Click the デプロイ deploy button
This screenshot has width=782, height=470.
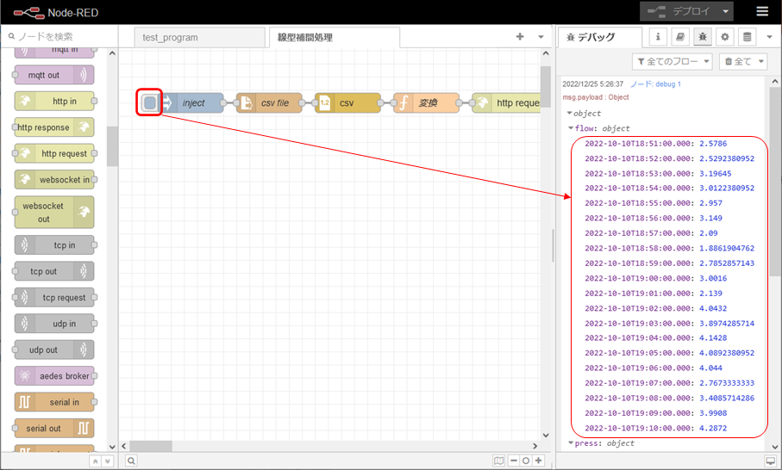coord(679,12)
